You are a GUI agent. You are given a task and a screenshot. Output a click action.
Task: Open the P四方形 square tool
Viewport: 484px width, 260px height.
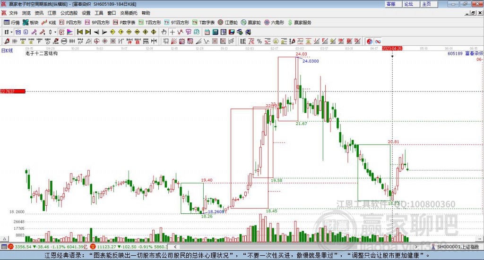(x=70, y=23)
